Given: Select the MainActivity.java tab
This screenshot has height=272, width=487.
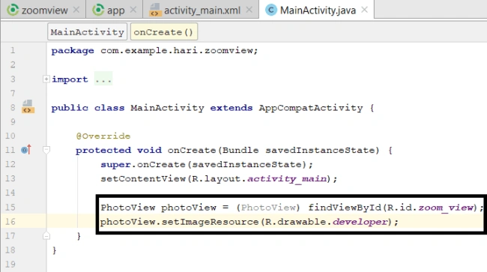Looking at the screenshot, I should tap(316, 10).
